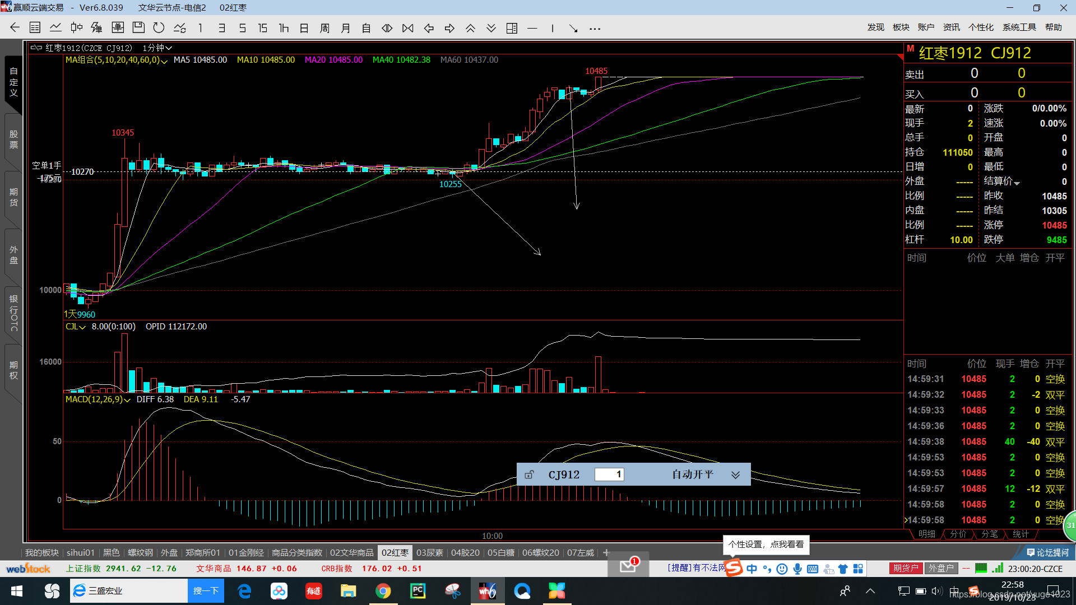Switch to daily (日) chart period
1076x605 pixels.
click(x=304, y=27)
